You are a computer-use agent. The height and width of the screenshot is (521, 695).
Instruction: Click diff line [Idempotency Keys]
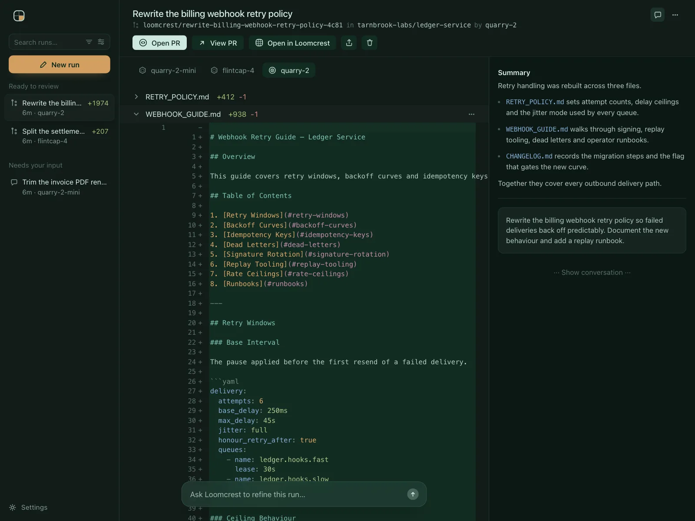[291, 235]
